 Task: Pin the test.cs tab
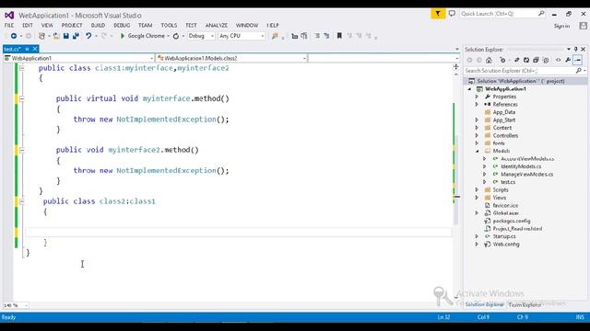[27, 49]
